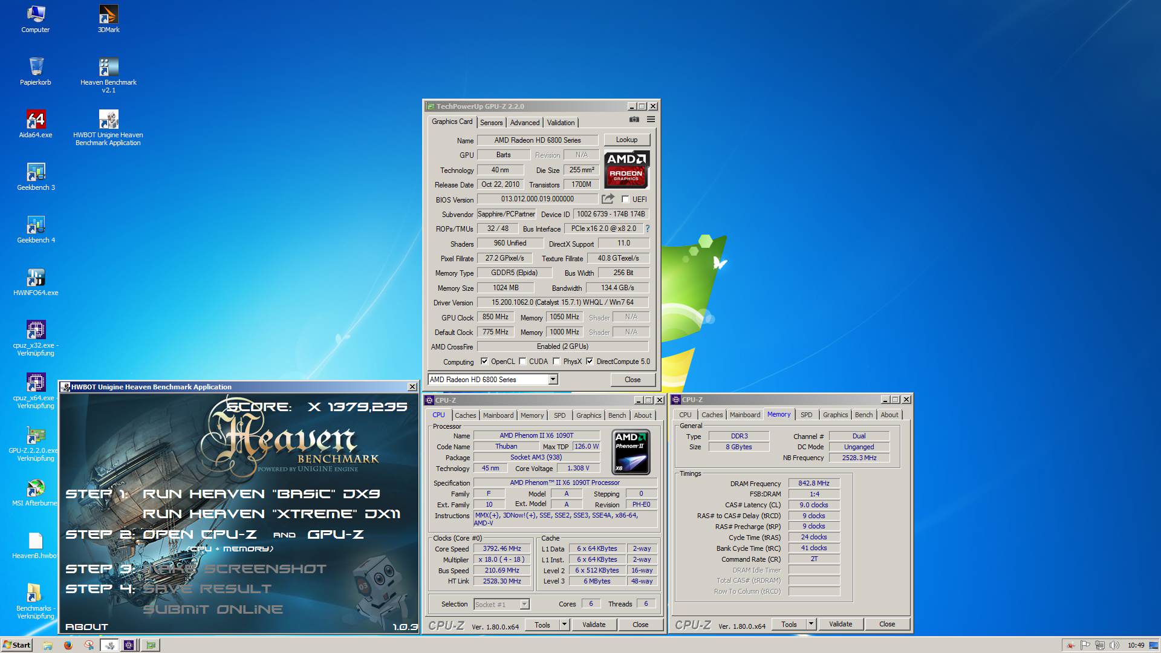Screen dimensions: 1161x653
Task: Open the Papierkorb recycle bin icon
Action: coord(36,71)
